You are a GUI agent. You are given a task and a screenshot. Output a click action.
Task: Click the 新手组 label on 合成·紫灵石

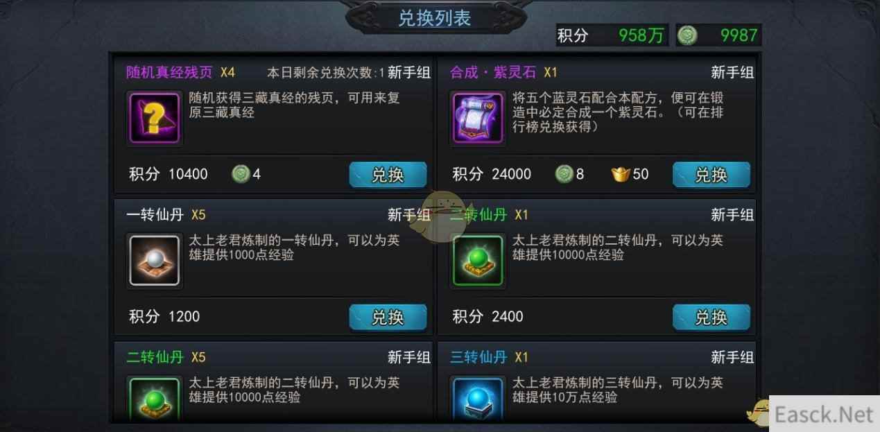(x=732, y=72)
